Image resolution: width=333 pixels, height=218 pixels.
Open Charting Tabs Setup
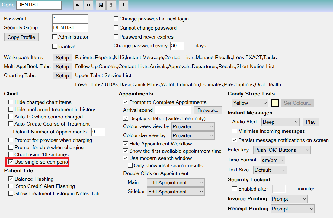click(x=62, y=76)
